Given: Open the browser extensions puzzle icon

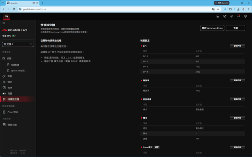Looking at the screenshot, I should [230, 9].
